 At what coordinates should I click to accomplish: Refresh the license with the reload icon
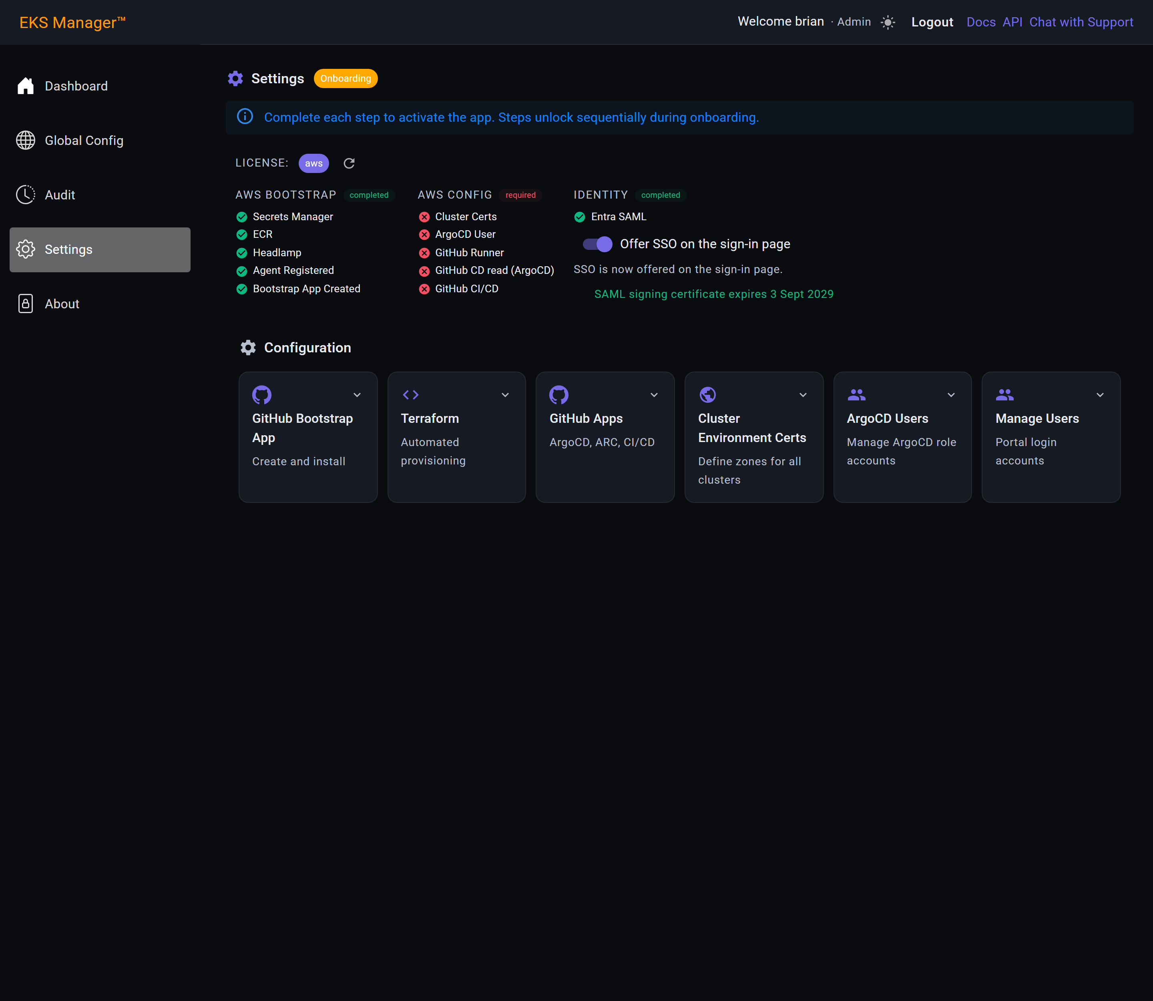tap(349, 163)
